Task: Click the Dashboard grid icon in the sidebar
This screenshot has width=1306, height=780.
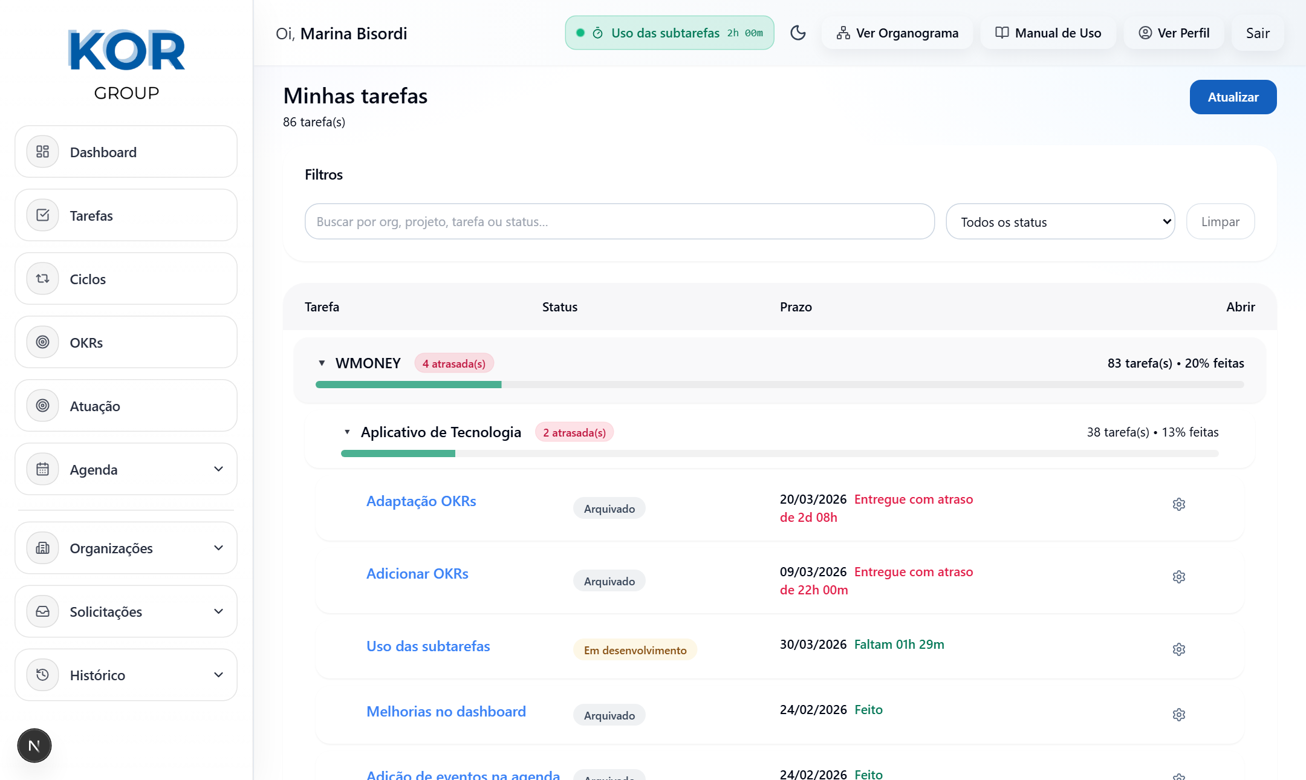Action: point(42,152)
